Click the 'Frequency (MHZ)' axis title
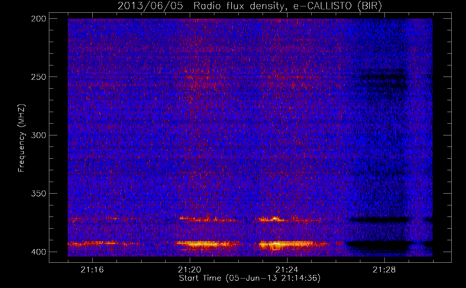This screenshot has height=288, width=466. pos(22,138)
